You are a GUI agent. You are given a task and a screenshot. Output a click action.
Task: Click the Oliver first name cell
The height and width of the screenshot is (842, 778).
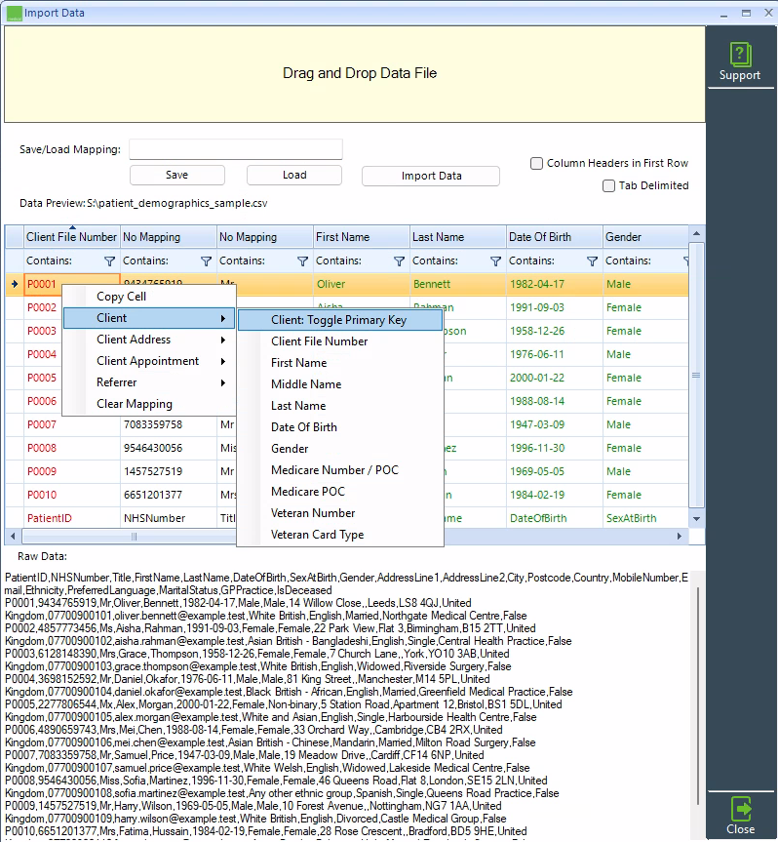tap(361, 284)
